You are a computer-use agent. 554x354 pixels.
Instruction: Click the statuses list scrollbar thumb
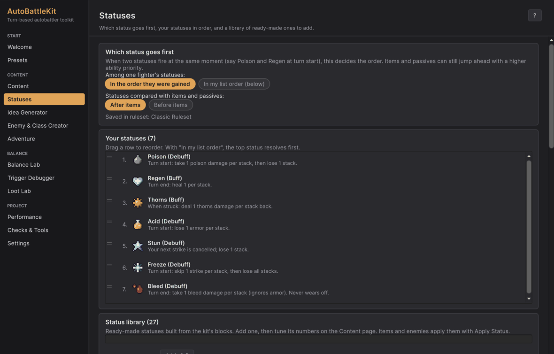tap(529, 227)
